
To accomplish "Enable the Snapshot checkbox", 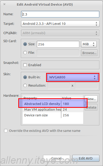I will [25, 65].
